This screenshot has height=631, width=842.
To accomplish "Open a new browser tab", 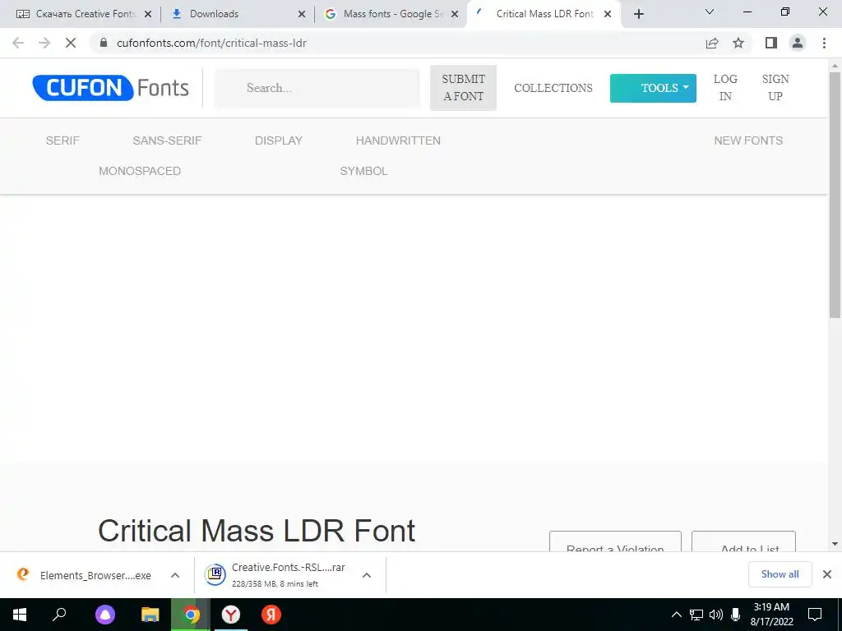I will point(638,14).
